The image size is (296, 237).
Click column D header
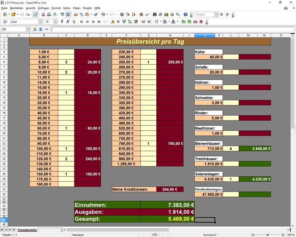coord(87,35)
